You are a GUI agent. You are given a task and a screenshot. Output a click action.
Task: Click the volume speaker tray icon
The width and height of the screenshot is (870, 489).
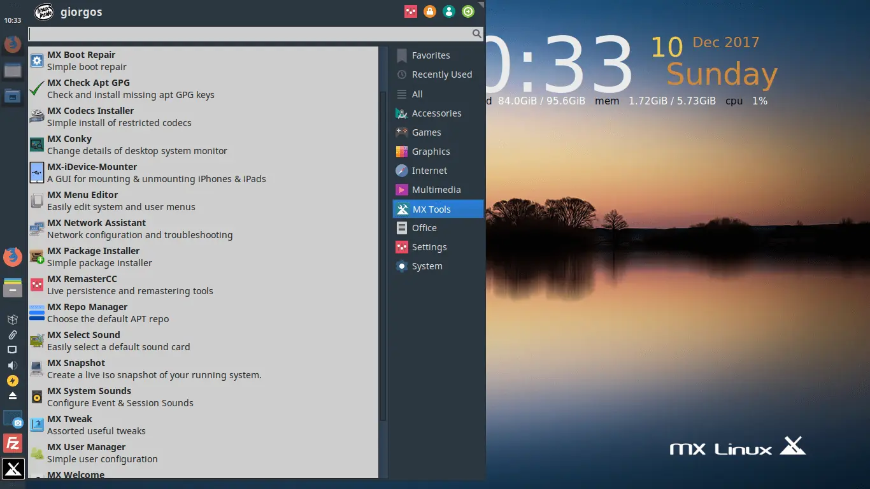pos(12,365)
